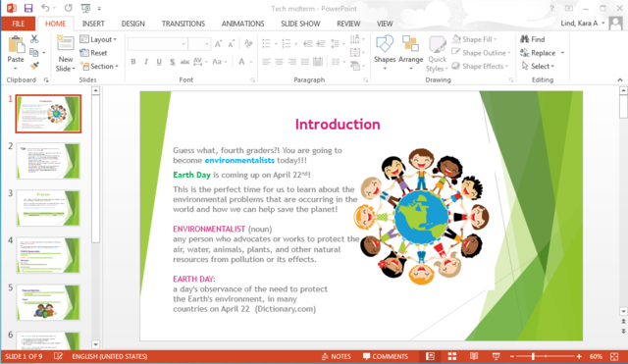Toggle Justify paragraph alignment
The height and width of the screenshot is (364, 628).
(x=305, y=62)
